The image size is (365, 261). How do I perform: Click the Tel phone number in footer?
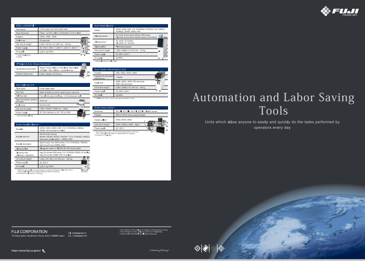coord(77,233)
